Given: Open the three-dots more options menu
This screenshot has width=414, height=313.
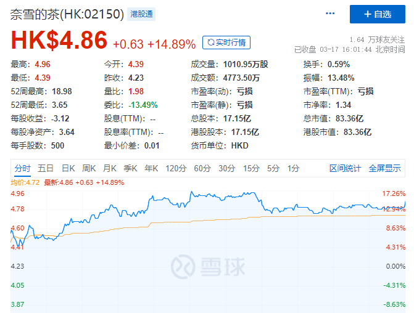Looking at the screenshot, I should (x=330, y=14).
